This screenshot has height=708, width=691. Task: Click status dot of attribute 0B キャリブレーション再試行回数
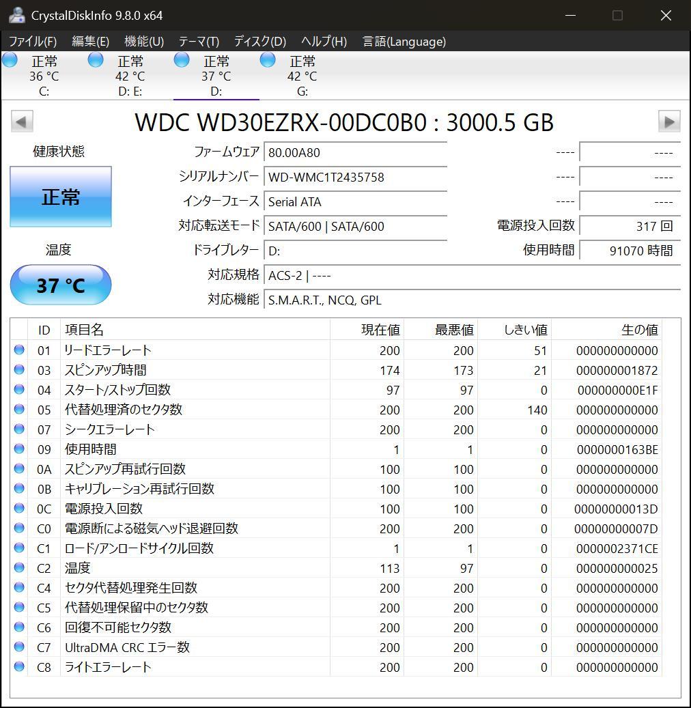[x=19, y=488]
